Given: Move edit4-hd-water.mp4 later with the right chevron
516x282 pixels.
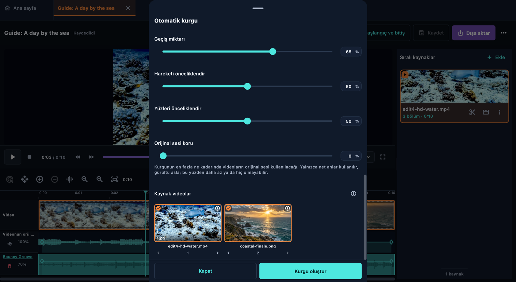Looking at the screenshot, I should 217,253.
